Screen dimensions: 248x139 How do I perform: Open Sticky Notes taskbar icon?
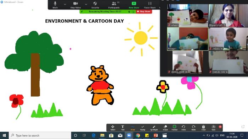tap(147, 135)
